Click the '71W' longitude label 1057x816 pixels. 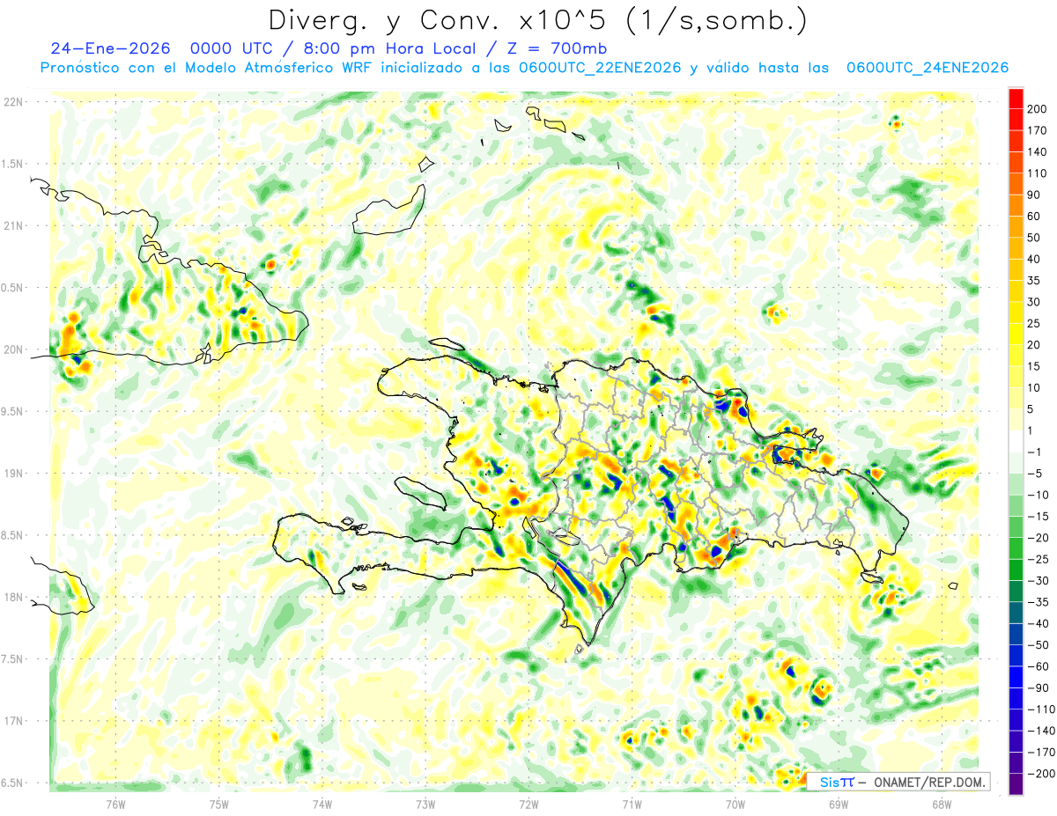[632, 803]
